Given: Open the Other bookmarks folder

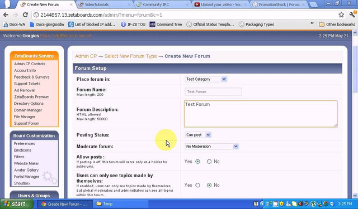Looking at the screenshot, I should 337,25.
